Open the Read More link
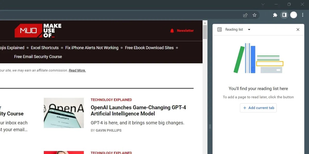The image size is (309, 154). pyautogui.click(x=77, y=70)
